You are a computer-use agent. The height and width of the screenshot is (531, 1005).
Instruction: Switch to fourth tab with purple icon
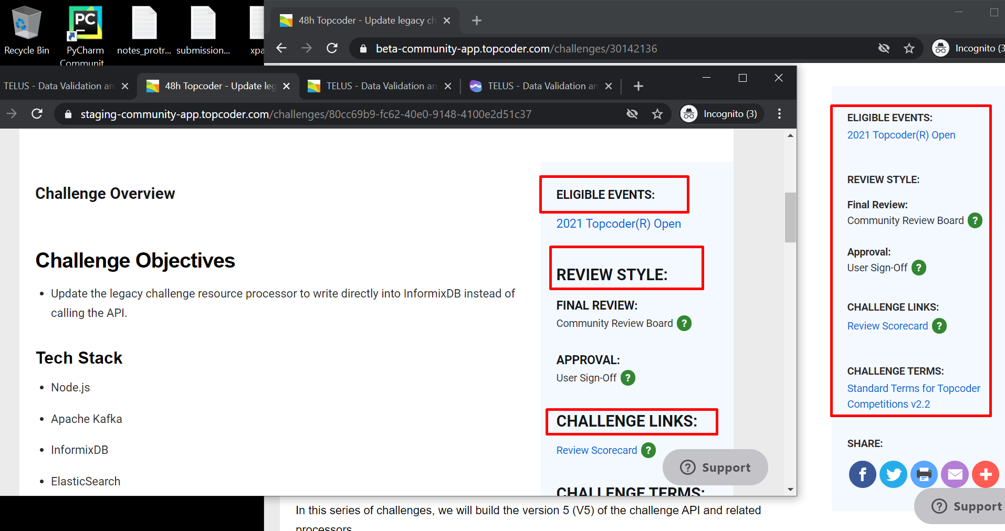[x=541, y=86]
